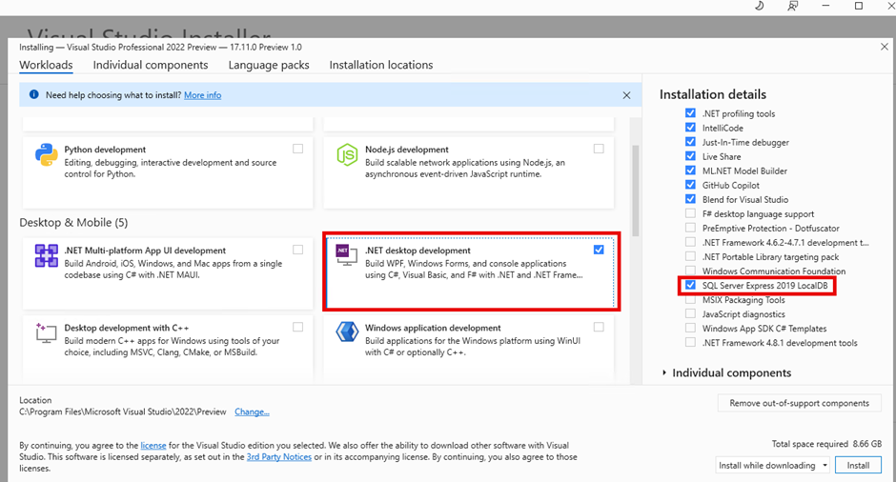Expand Individual components section
896x482 pixels.
click(664, 372)
